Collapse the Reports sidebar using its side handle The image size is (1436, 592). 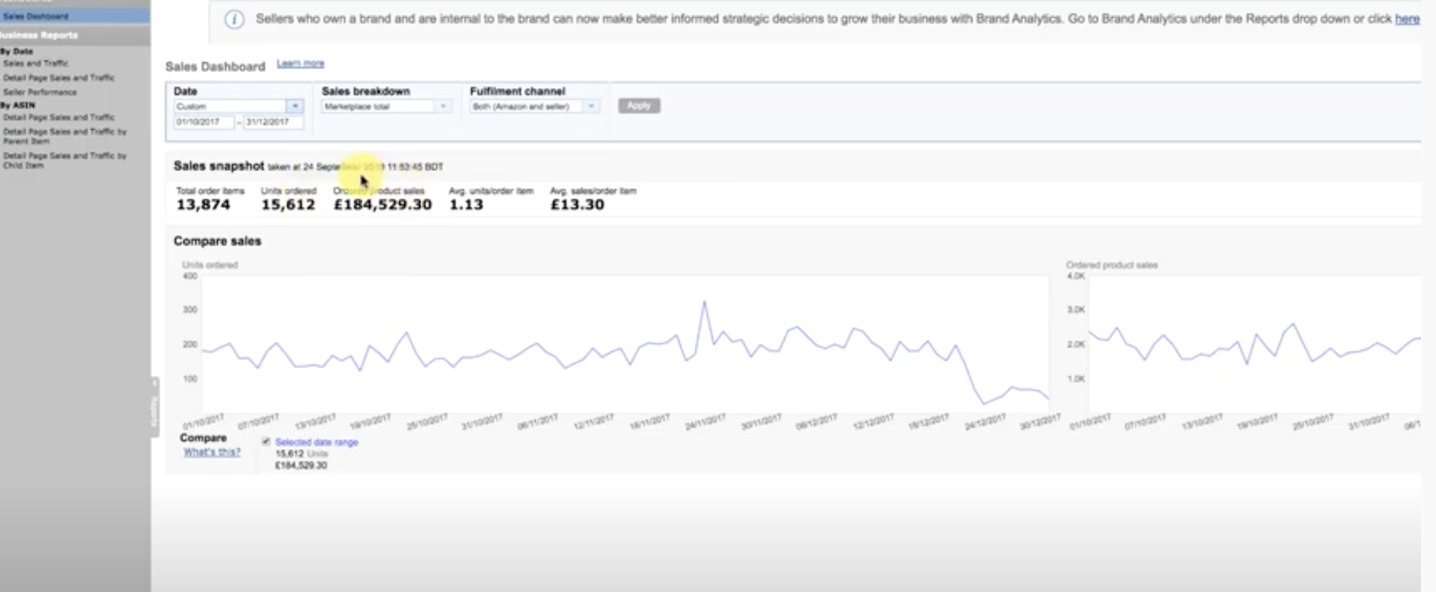tap(154, 407)
